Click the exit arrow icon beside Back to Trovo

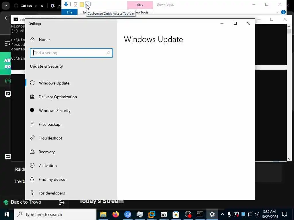click(x=61, y=203)
